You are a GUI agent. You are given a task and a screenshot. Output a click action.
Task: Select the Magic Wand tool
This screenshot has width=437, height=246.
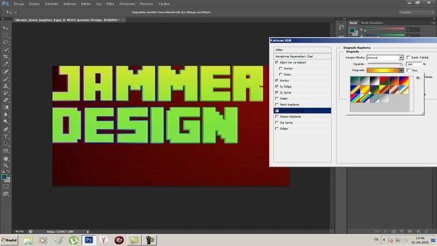point(5,50)
